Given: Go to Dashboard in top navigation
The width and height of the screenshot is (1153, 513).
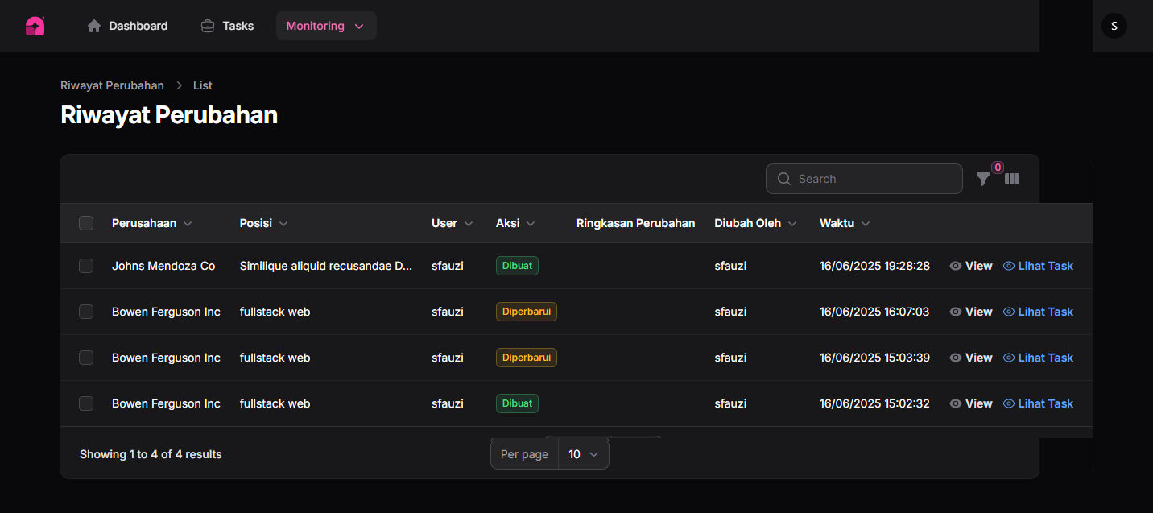Looking at the screenshot, I should click(x=128, y=26).
